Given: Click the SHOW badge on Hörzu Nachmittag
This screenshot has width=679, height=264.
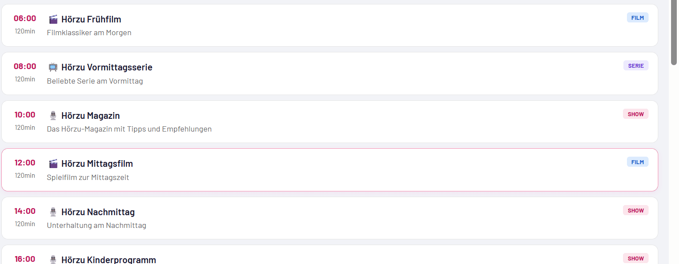Looking at the screenshot, I should coord(635,210).
